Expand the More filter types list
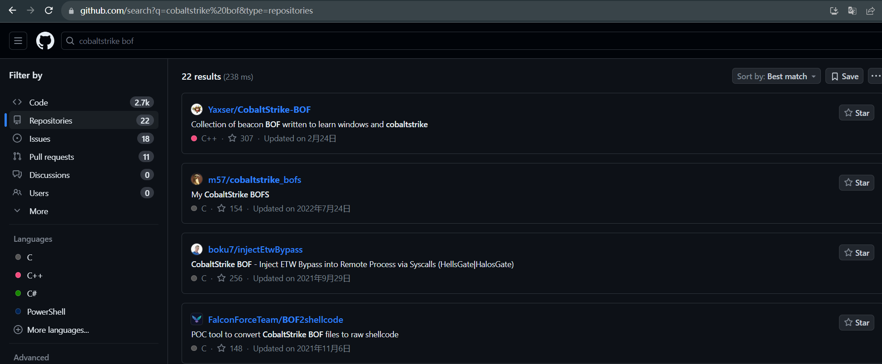 coord(38,211)
